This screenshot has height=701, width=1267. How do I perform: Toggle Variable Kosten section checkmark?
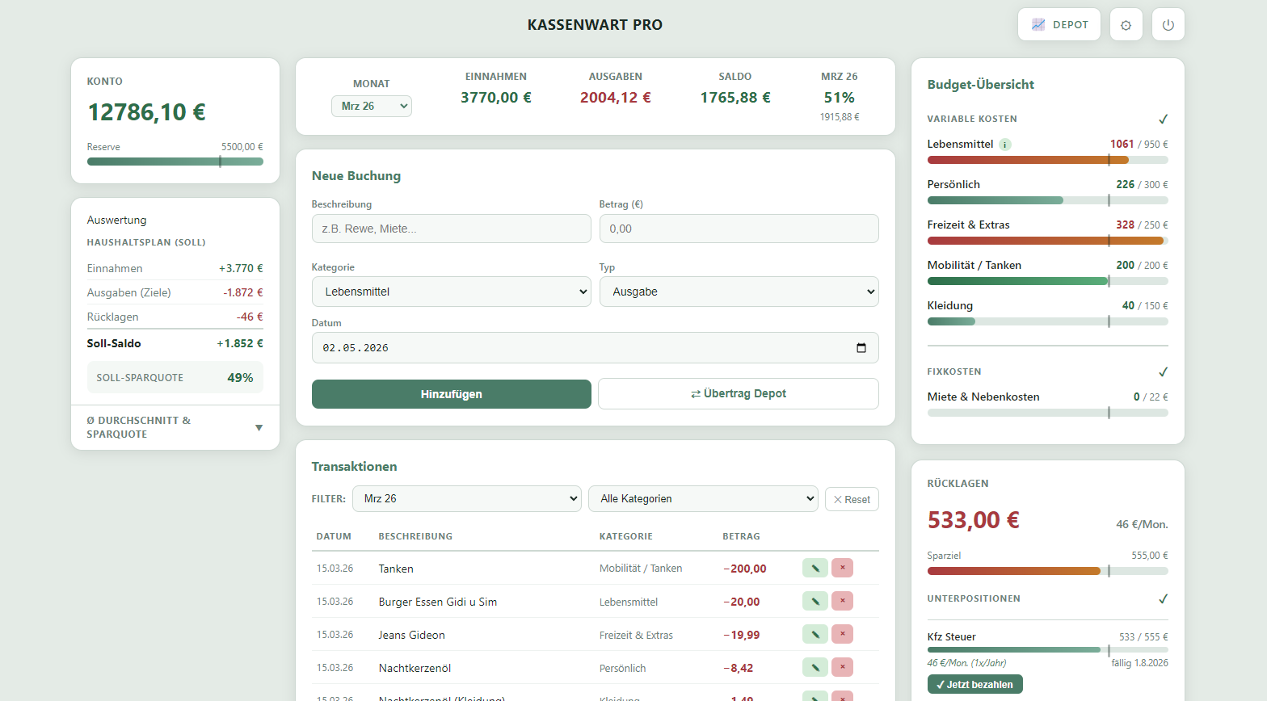(x=1163, y=119)
